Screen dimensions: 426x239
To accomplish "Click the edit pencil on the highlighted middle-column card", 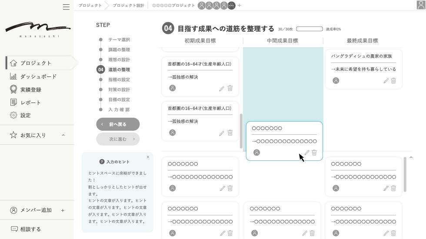I will (x=306, y=153).
